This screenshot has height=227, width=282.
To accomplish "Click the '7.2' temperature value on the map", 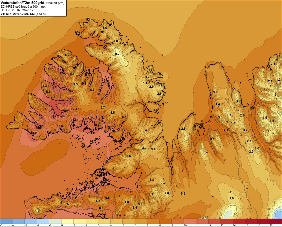I will point(53,97).
